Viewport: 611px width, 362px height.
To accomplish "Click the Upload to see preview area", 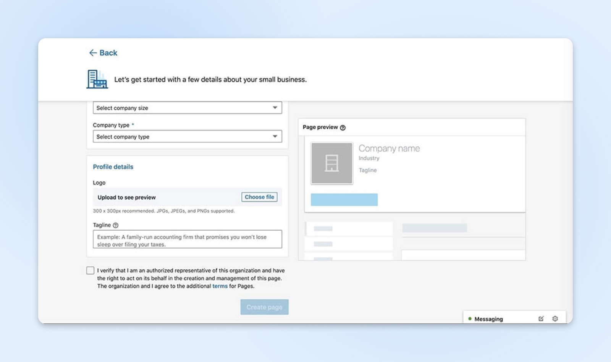I will point(127,197).
